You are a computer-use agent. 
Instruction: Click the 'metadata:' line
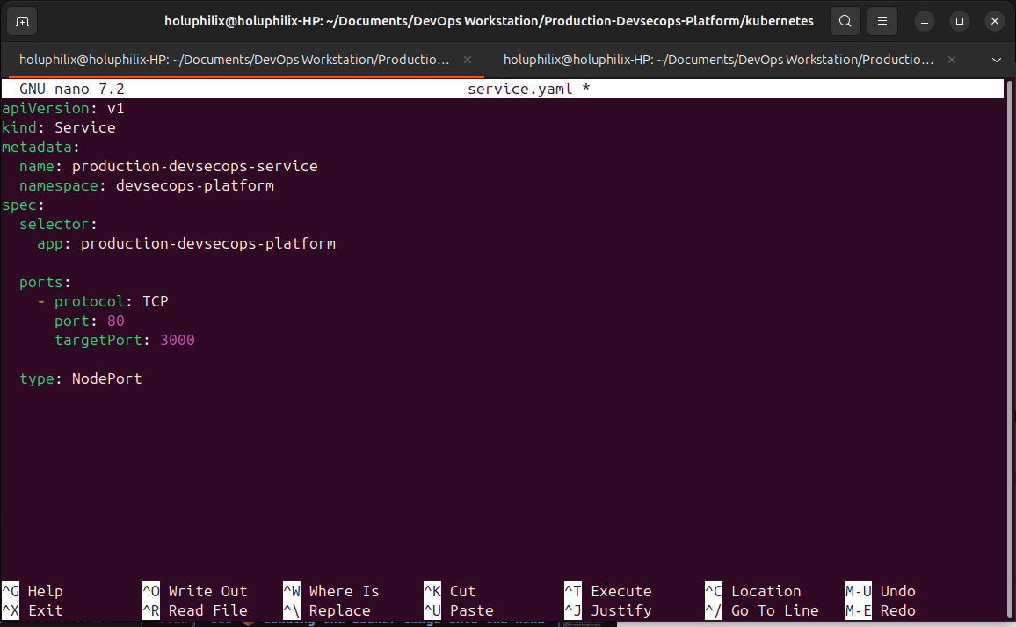coord(40,147)
